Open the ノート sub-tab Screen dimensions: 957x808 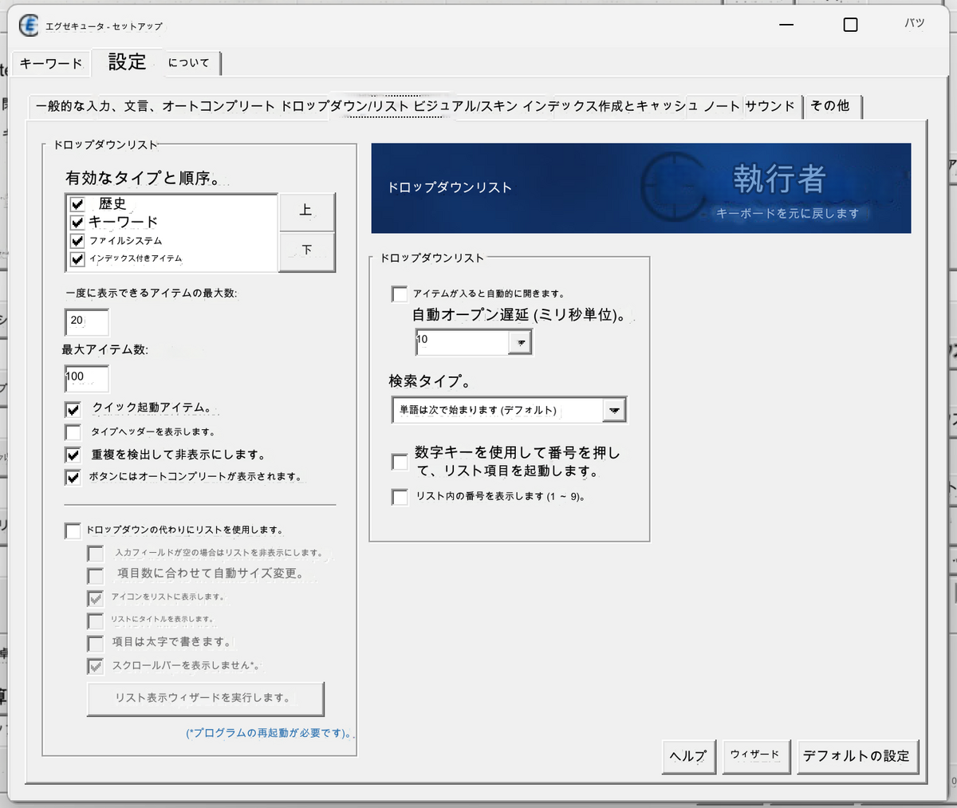click(722, 106)
